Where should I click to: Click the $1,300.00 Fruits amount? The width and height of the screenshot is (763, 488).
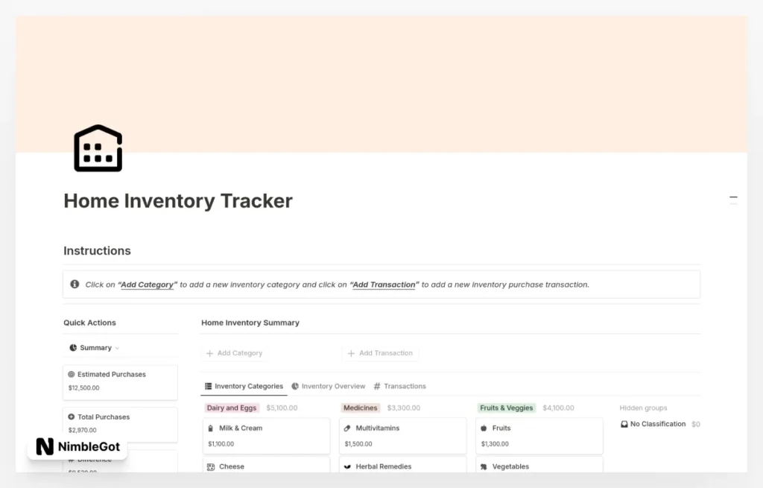click(495, 444)
